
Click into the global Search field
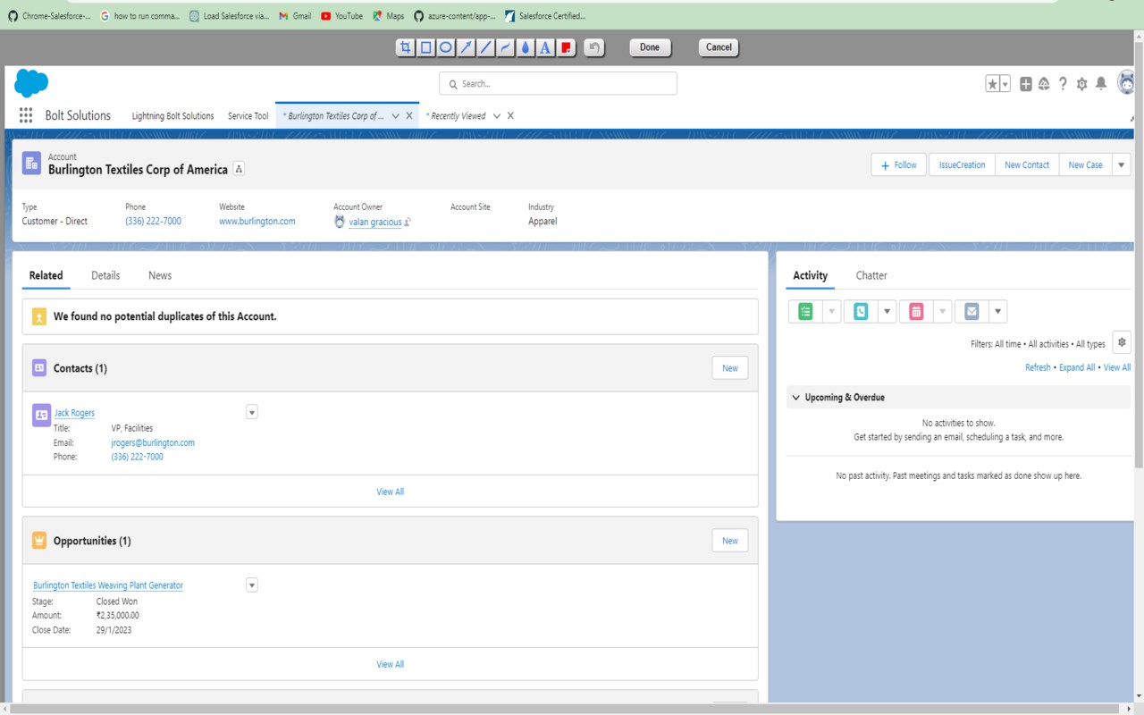[558, 84]
